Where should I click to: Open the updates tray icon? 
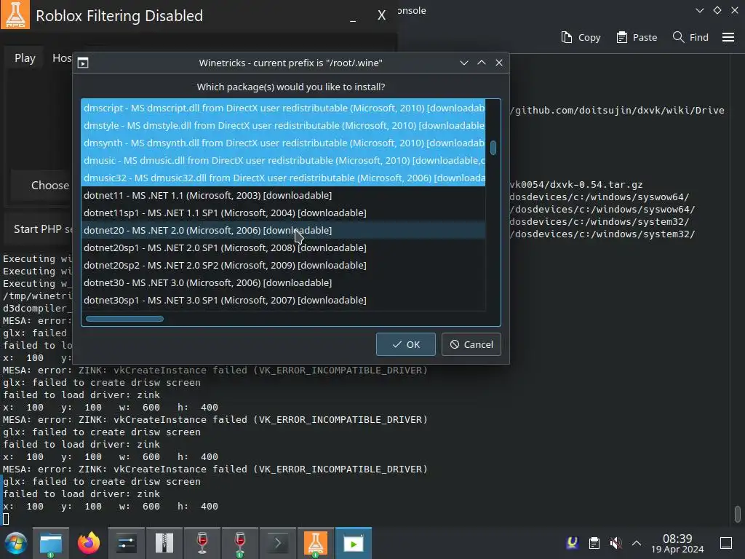[573, 543]
